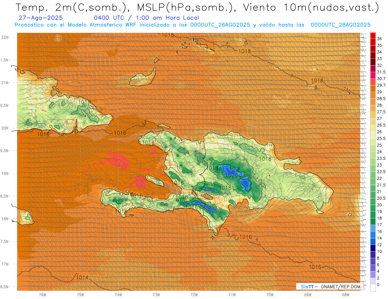Click the "1020" isobar label on the map
Image resolution: width=388 pixels, height=299 pixels.
tap(231, 175)
